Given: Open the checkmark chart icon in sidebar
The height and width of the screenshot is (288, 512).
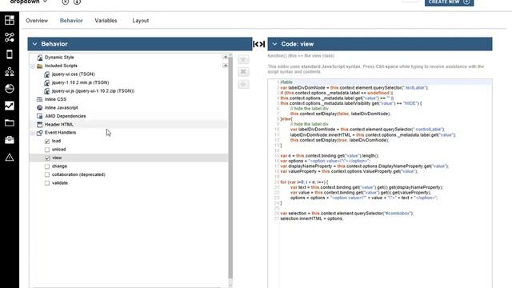Looking at the screenshot, I should tap(10, 106).
